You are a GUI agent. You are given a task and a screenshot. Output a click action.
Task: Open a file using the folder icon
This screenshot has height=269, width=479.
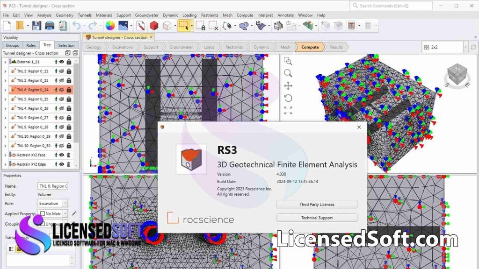(20, 26)
